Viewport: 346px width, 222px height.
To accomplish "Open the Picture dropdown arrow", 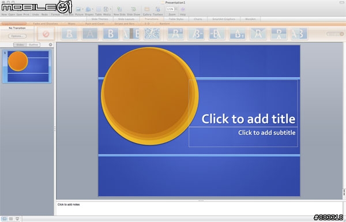I will click(82, 9).
